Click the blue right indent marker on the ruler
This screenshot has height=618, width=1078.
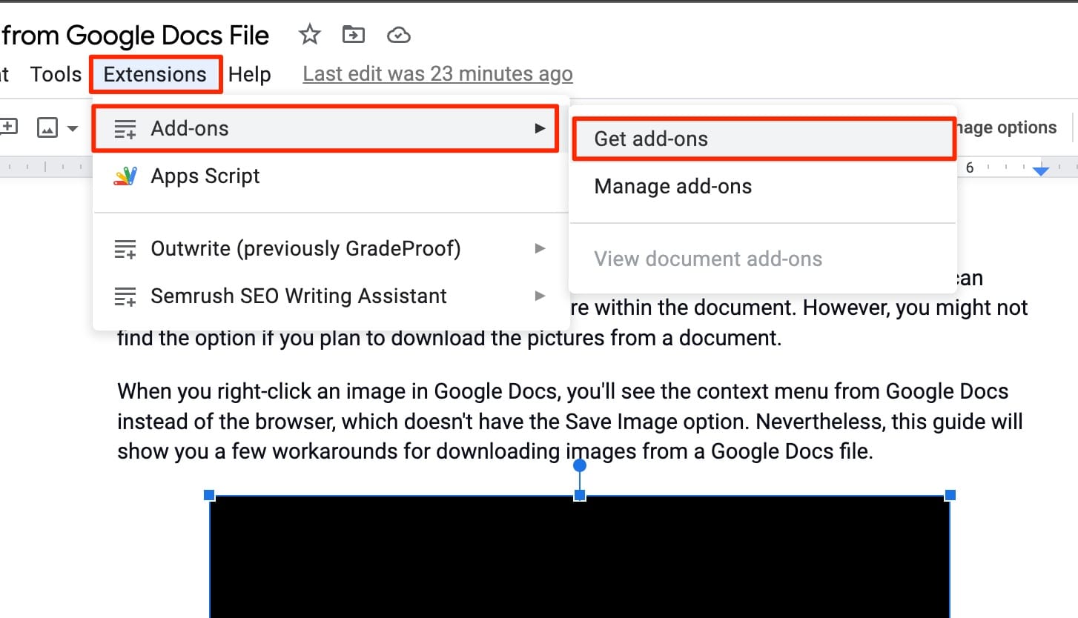[x=1041, y=170]
